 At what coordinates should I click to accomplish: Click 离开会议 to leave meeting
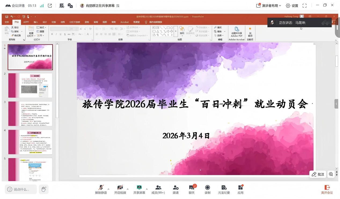(x=327, y=189)
